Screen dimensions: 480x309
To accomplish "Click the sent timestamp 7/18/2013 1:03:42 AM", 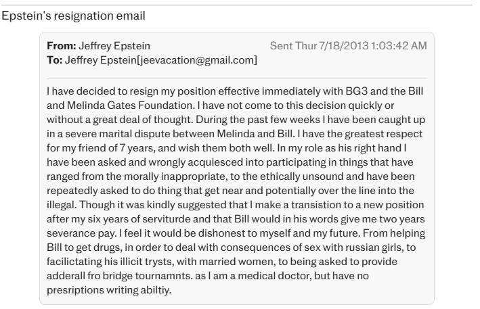I will pyautogui.click(x=366, y=46).
